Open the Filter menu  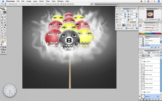[48, 1]
